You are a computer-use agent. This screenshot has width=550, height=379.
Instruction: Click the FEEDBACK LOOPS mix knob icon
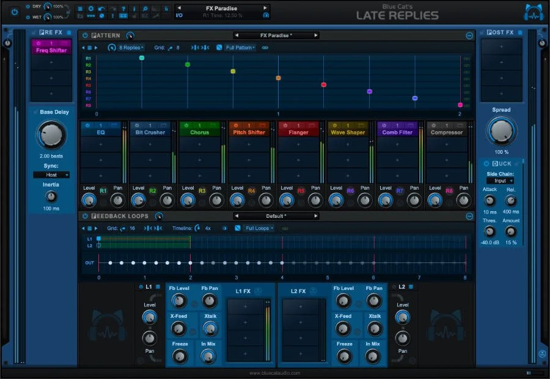click(x=159, y=216)
